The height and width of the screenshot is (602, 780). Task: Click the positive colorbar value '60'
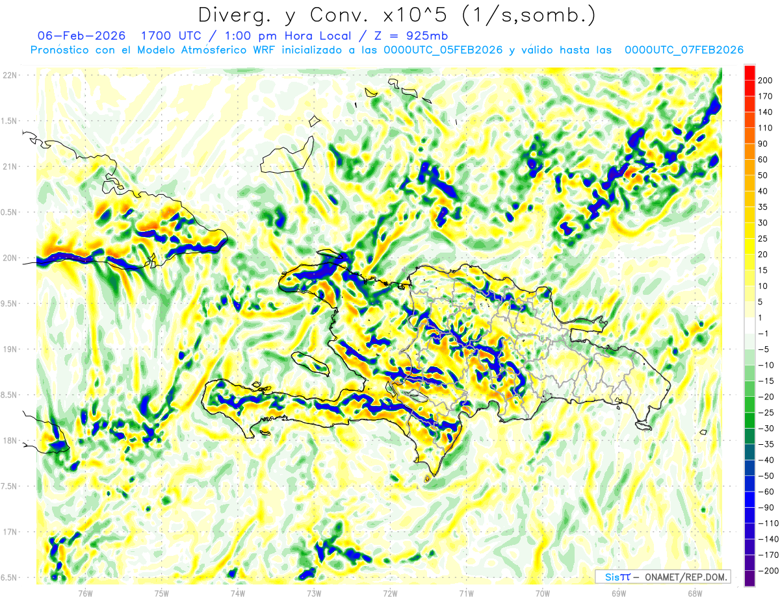pos(762,160)
